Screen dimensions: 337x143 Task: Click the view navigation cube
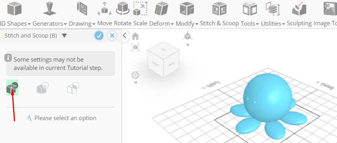tap(163, 59)
